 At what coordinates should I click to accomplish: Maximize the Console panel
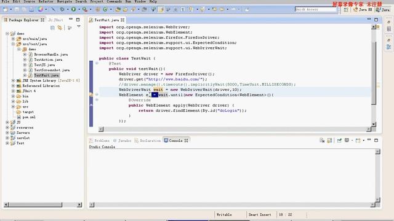click(376, 141)
